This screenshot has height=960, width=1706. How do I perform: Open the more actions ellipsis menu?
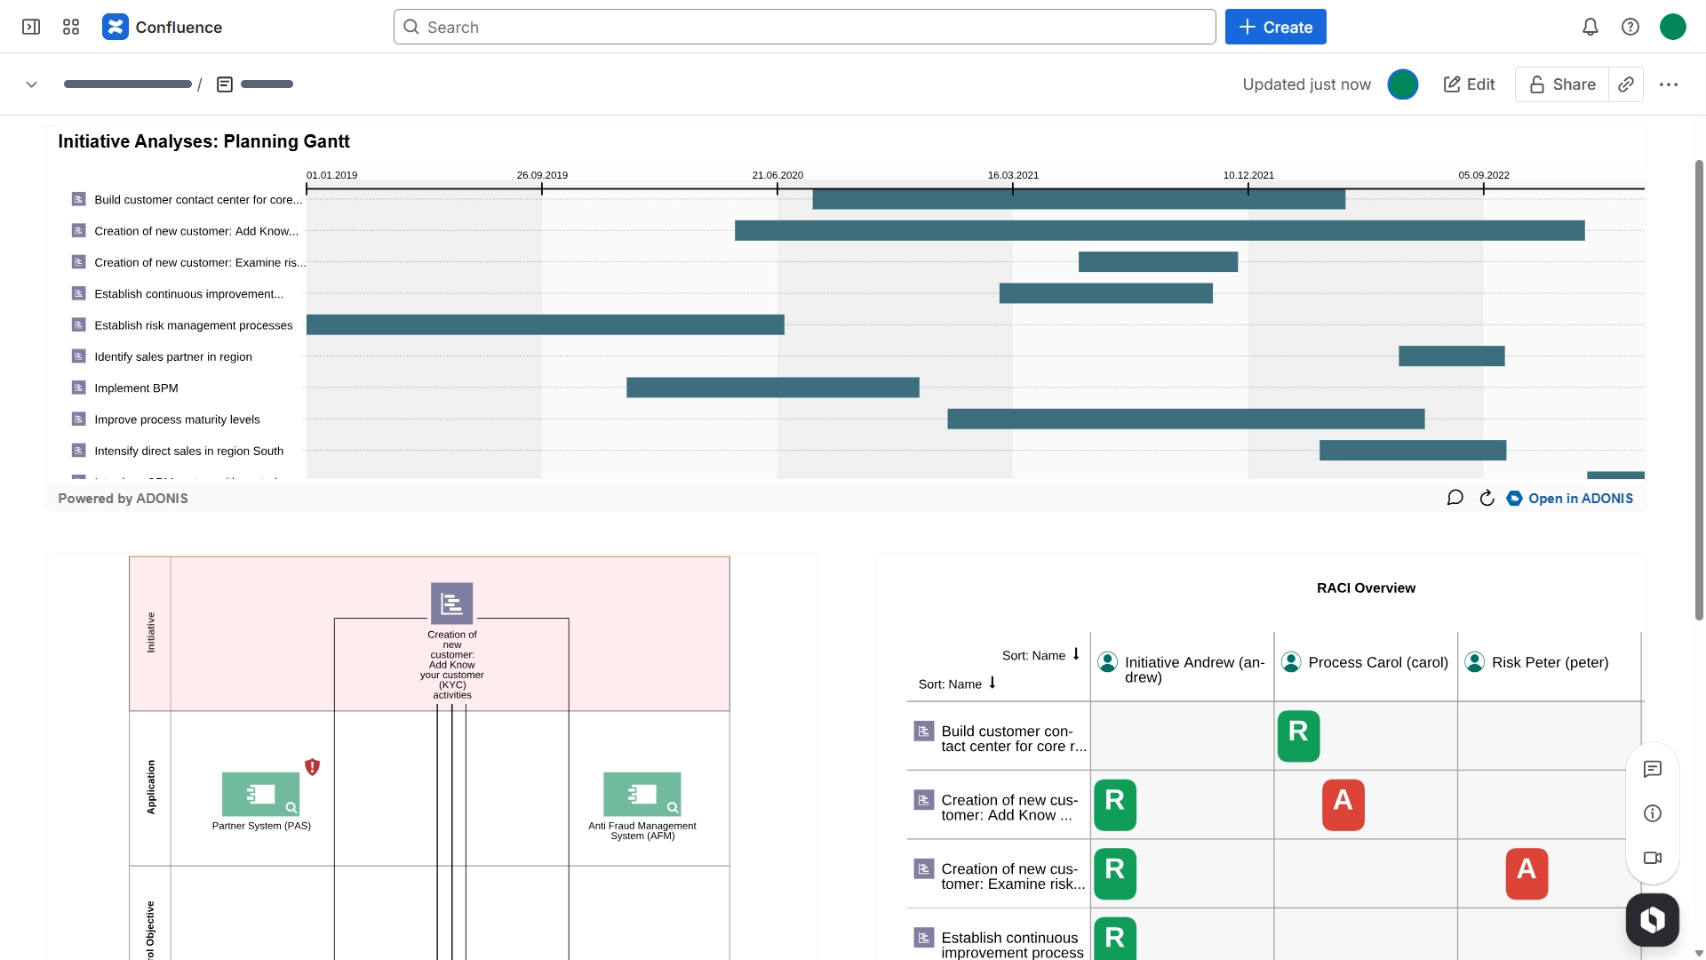(x=1669, y=84)
